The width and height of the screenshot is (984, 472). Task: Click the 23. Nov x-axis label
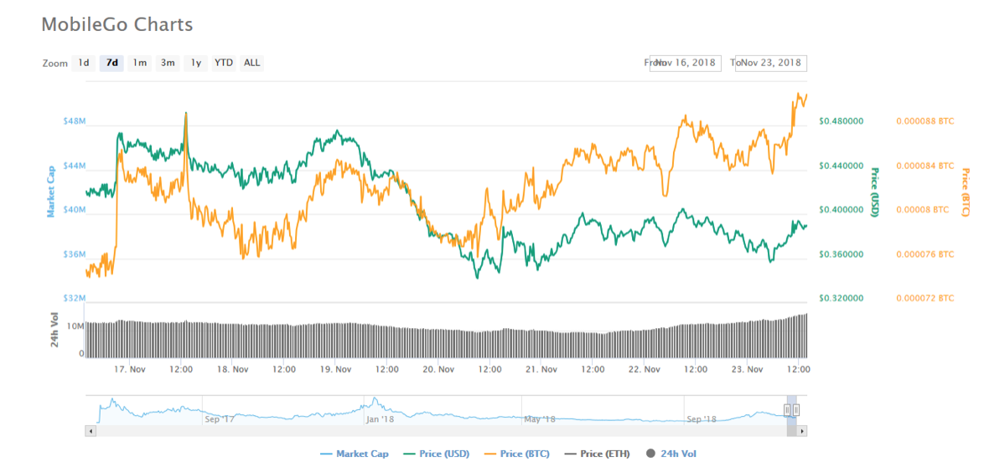[747, 370]
